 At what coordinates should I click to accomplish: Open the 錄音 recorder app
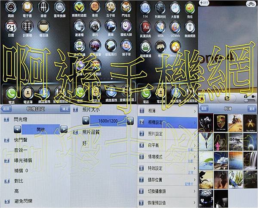pos(43,7)
